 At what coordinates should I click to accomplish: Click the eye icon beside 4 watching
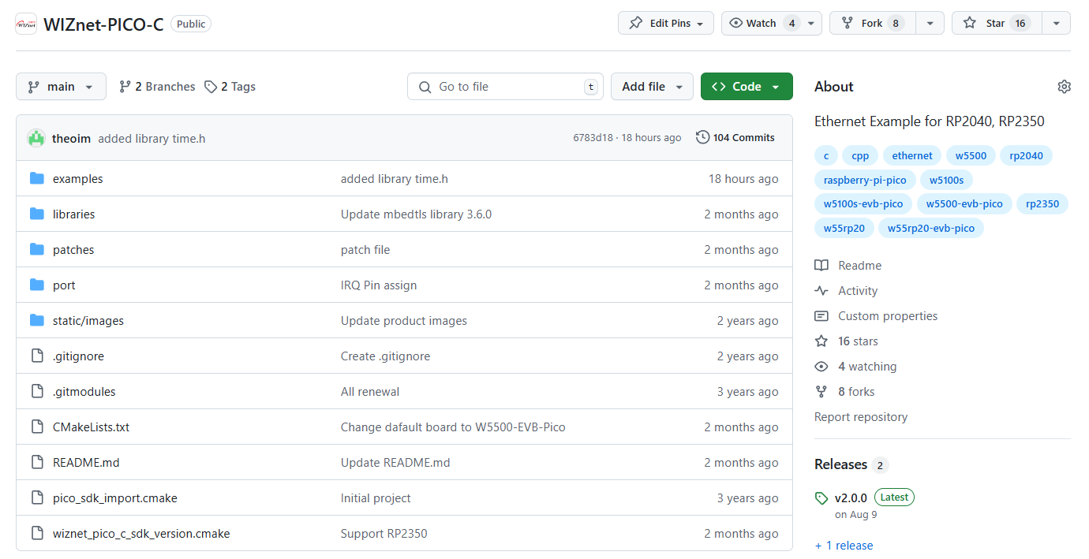(x=821, y=367)
